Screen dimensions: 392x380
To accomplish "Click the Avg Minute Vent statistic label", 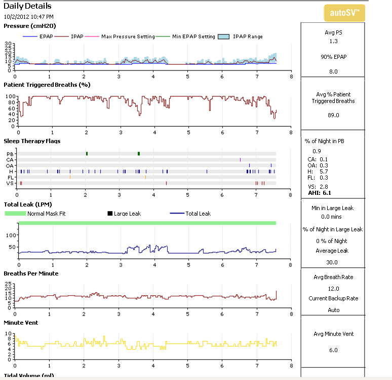I will point(333,334).
